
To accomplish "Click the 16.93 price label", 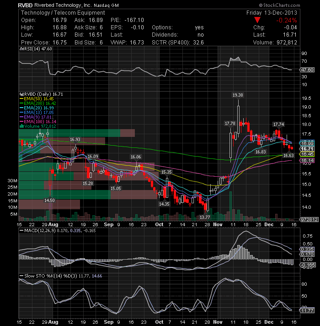I will point(75,140).
